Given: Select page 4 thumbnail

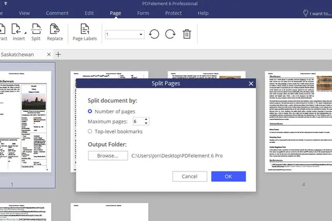Looking at the screenshot, I should [x=298, y=121].
